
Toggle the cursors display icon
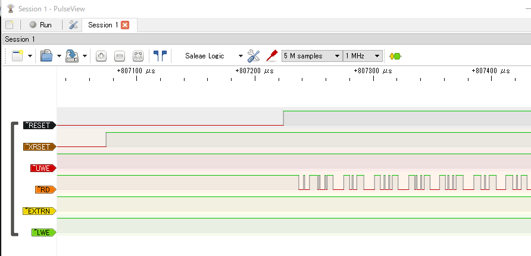coord(160,56)
